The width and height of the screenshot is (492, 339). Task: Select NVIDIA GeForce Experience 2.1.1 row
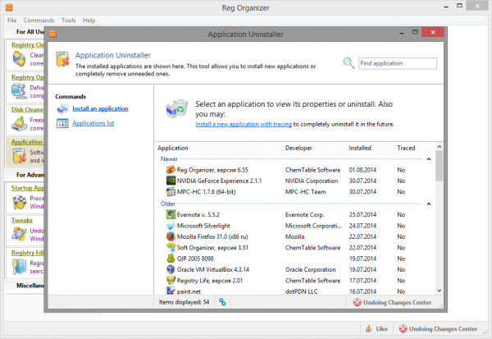[295, 181]
